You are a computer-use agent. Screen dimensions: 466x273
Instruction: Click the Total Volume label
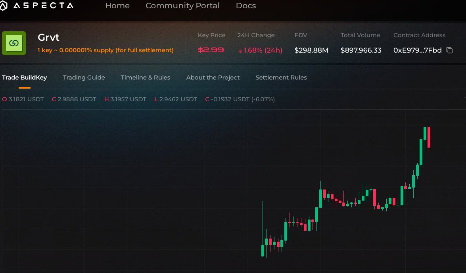point(360,35)
